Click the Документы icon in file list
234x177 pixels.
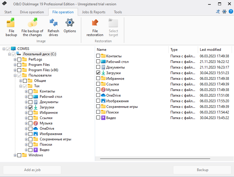point(103,67)
